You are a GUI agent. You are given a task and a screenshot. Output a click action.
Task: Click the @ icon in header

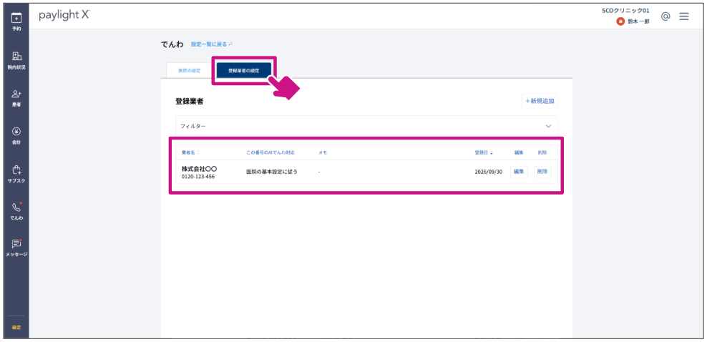pos(665,16)
